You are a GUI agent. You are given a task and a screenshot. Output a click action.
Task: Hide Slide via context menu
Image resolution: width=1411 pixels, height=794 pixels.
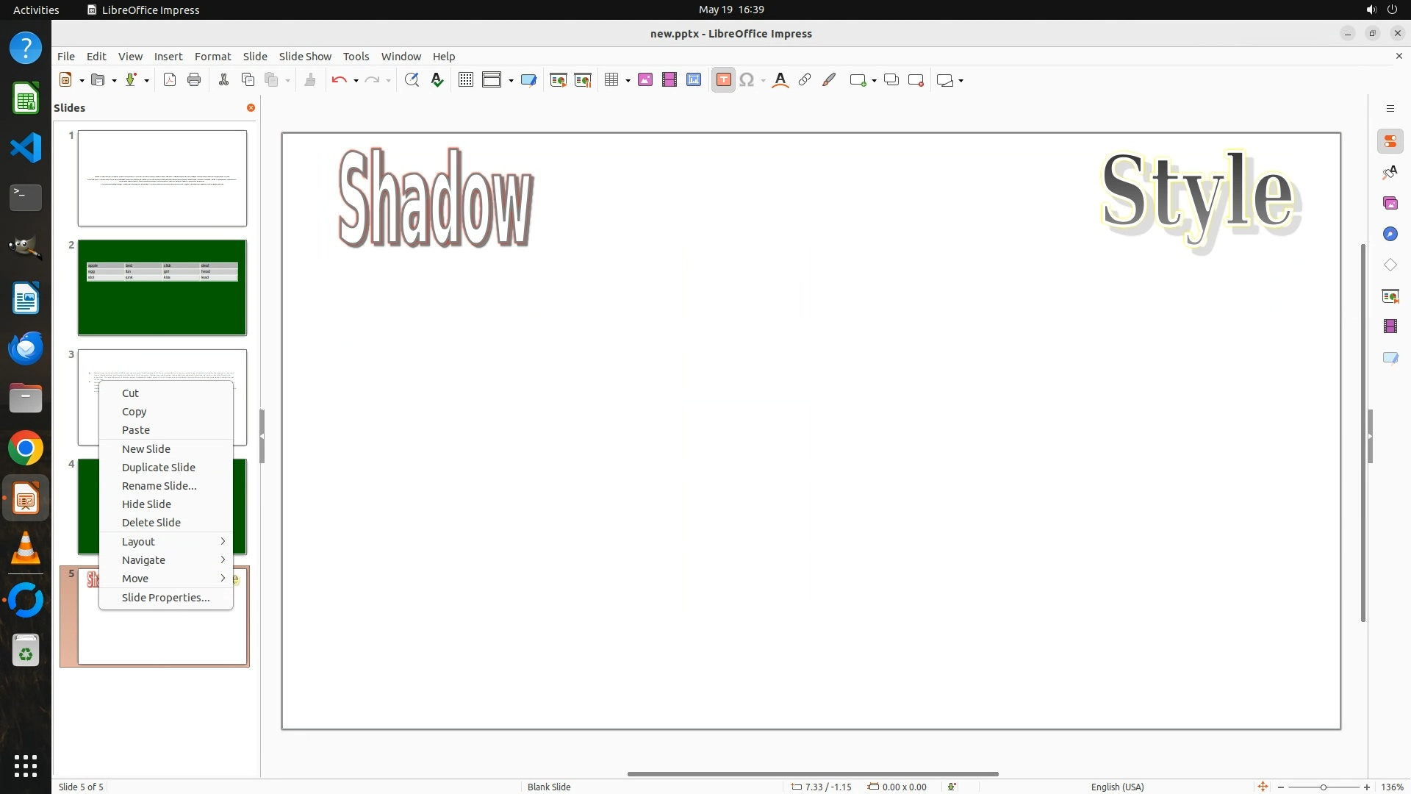coord(146,504)
